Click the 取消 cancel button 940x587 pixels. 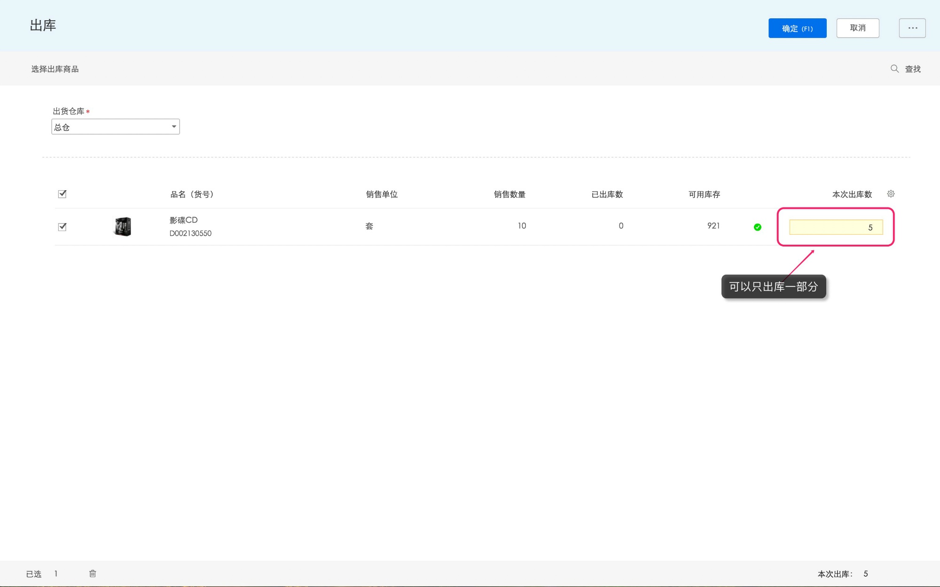pos(857,28)
